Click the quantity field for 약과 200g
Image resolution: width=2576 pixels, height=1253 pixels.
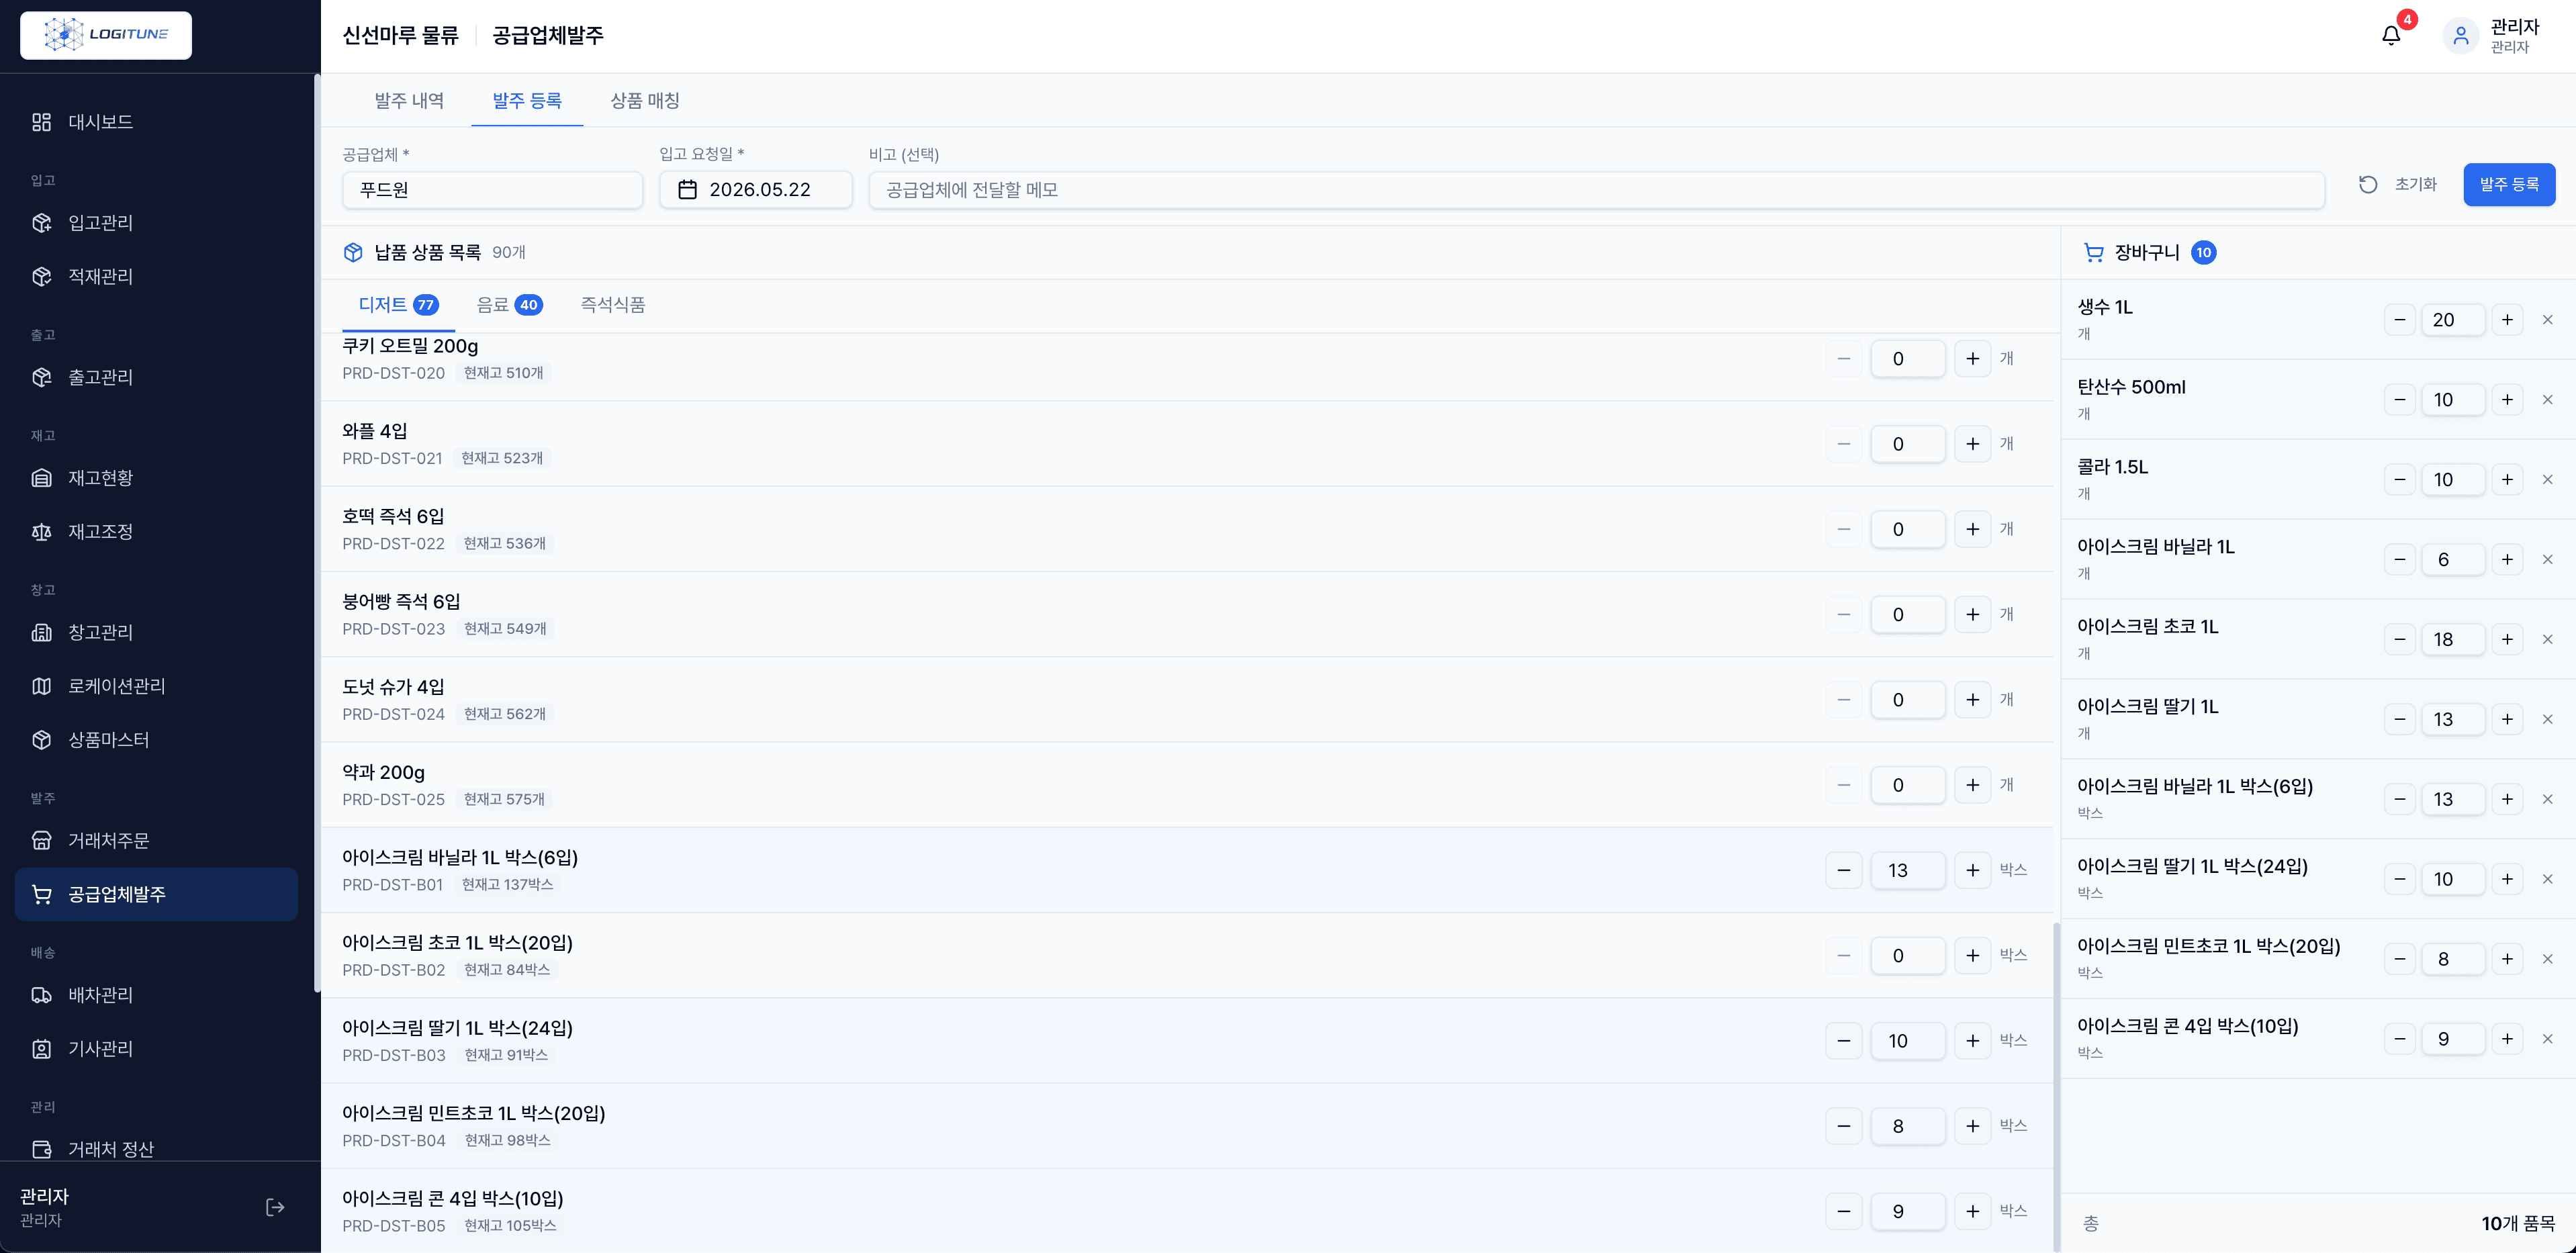1908,785
